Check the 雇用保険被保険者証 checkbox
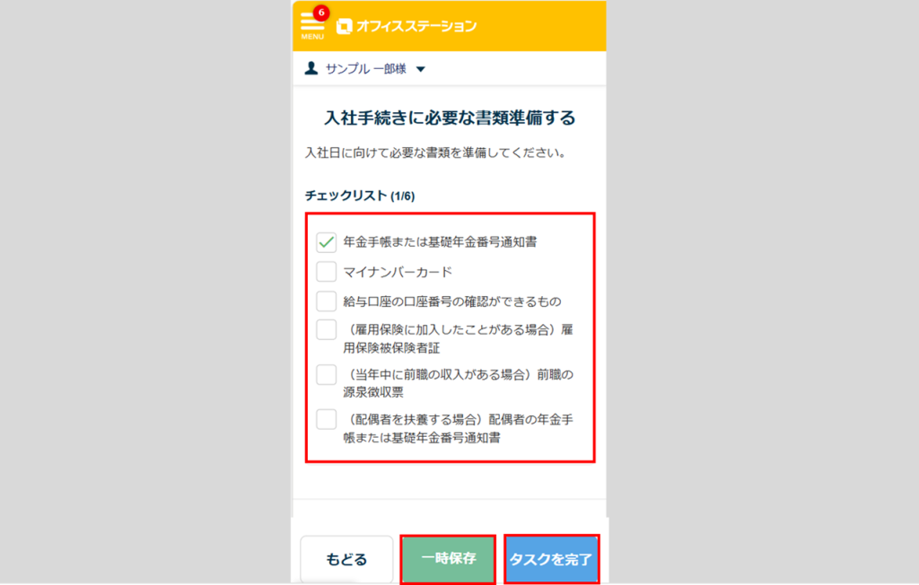This screenshot has height=585, width=919. click(327, 329)
